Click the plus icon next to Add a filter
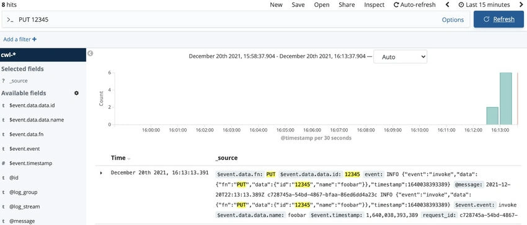 34,39
